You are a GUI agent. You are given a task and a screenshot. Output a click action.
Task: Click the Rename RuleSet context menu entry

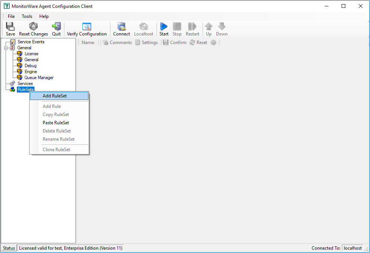[59, 139]
